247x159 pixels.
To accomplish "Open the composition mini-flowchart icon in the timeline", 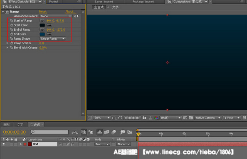I will (74, 132).
